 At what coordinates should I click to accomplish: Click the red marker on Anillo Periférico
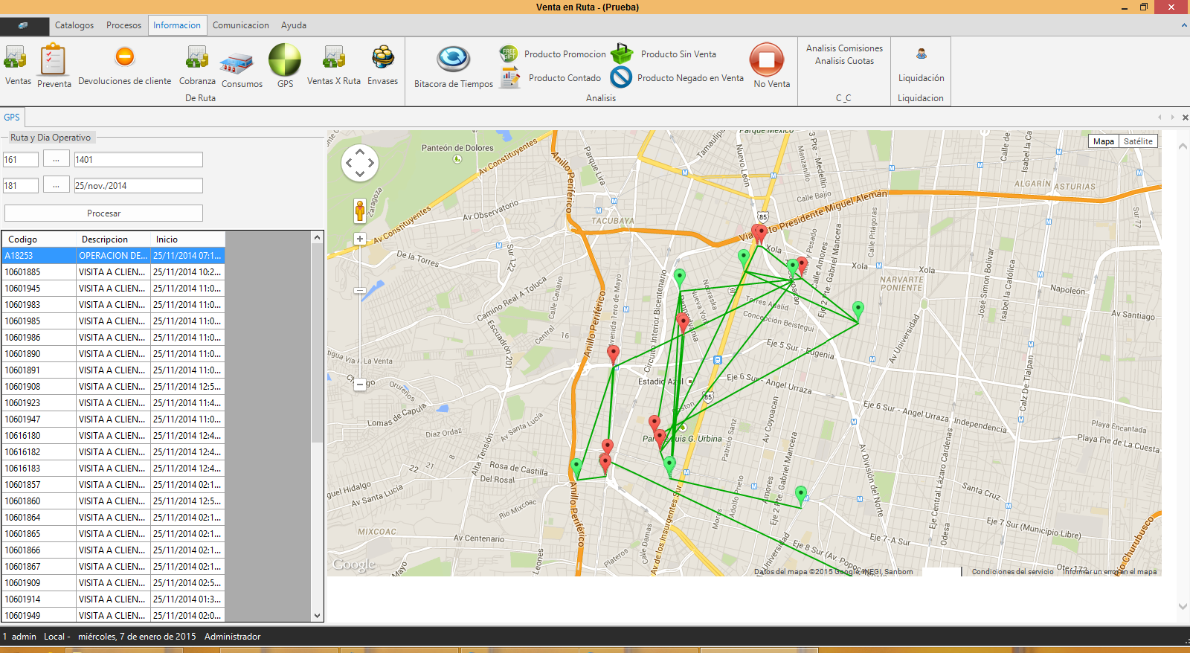click(x=613, y=354)
